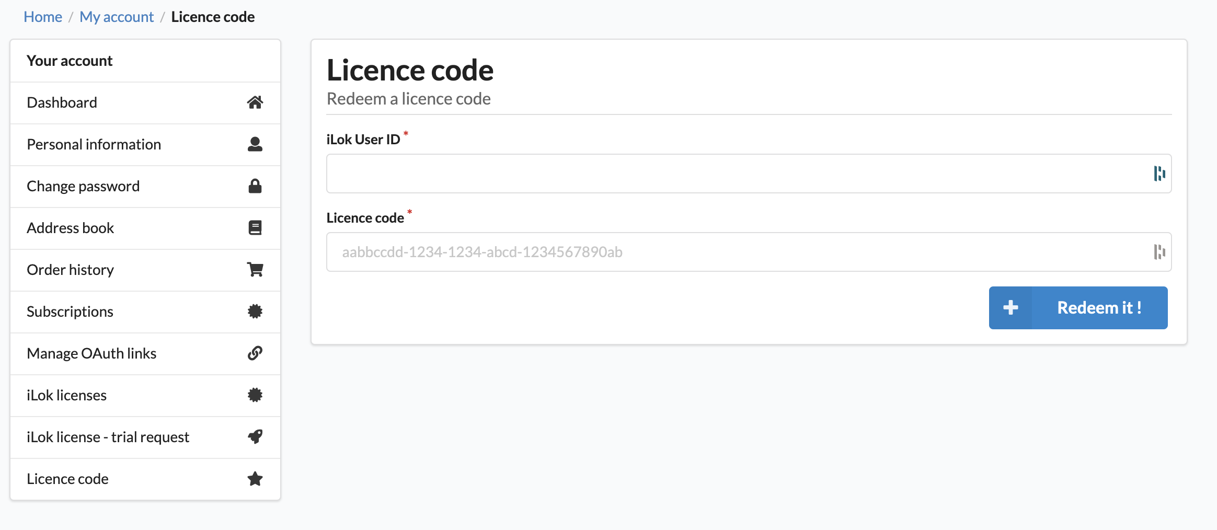The image size is (1217, 530).
Task: Select Personal information menu entry
Action: click(x=94, y=144)
